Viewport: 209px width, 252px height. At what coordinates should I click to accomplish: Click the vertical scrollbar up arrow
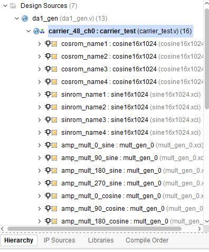pos(207,3)
